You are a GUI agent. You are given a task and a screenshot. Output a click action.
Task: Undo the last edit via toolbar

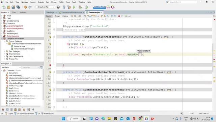[x=25, y=7]
